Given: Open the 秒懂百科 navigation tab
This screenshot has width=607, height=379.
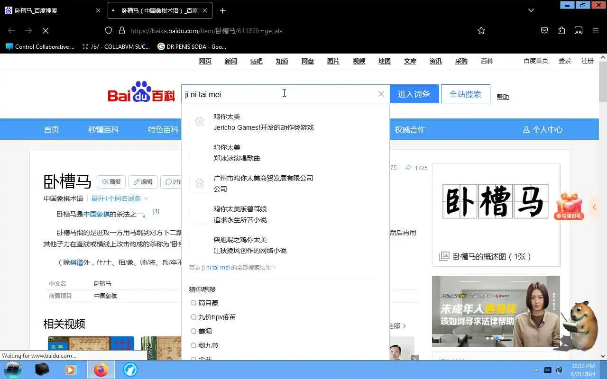Looking at the screenshot, I should 103,129.
